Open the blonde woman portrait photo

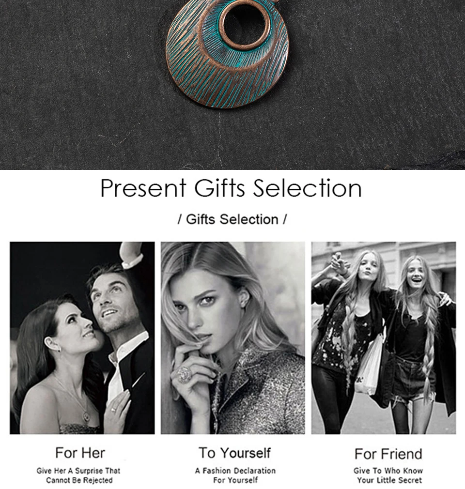click(233, 338)
